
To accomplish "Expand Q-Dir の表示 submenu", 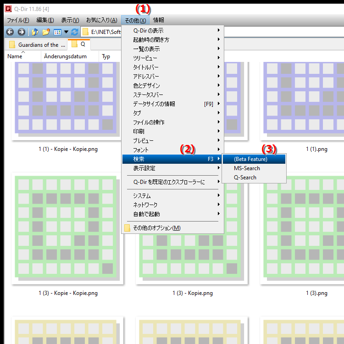I will 172,30.
